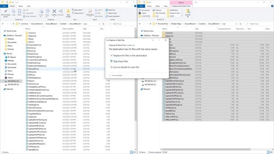
Task: Click Extract all in right window
Action: click(x=188, y=13)
